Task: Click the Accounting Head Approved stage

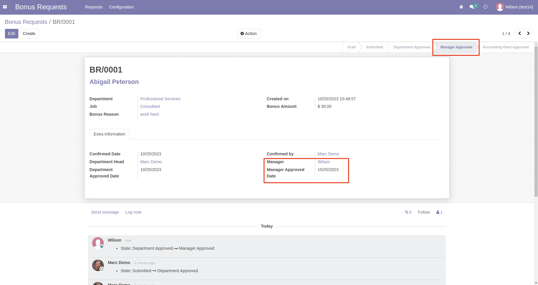Action: pyautogui.click(x=505, y=47)
